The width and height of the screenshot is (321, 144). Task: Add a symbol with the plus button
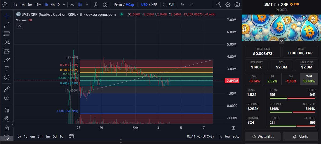tap(5, 5)
